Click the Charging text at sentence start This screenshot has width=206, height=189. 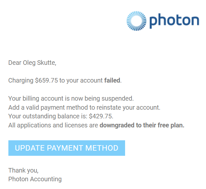(21, 80)
